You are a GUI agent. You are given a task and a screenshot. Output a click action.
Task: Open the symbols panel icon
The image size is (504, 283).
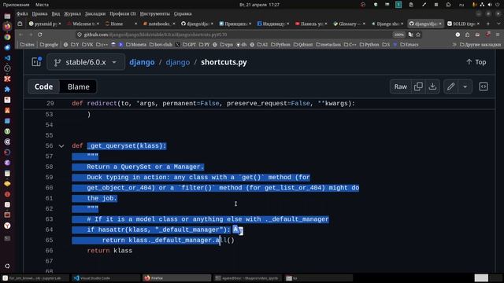point(484,86)
